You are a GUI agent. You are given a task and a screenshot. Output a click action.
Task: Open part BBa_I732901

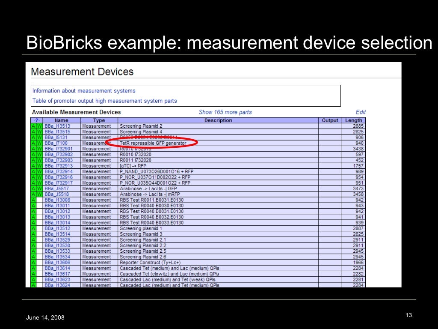[59, 149]
